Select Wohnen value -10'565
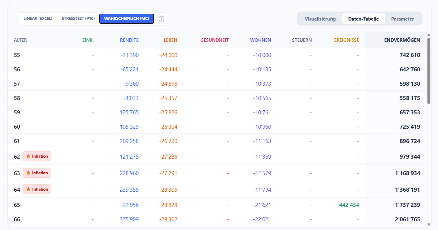This screenshot has height=230, width=438. tap(262, 98)
